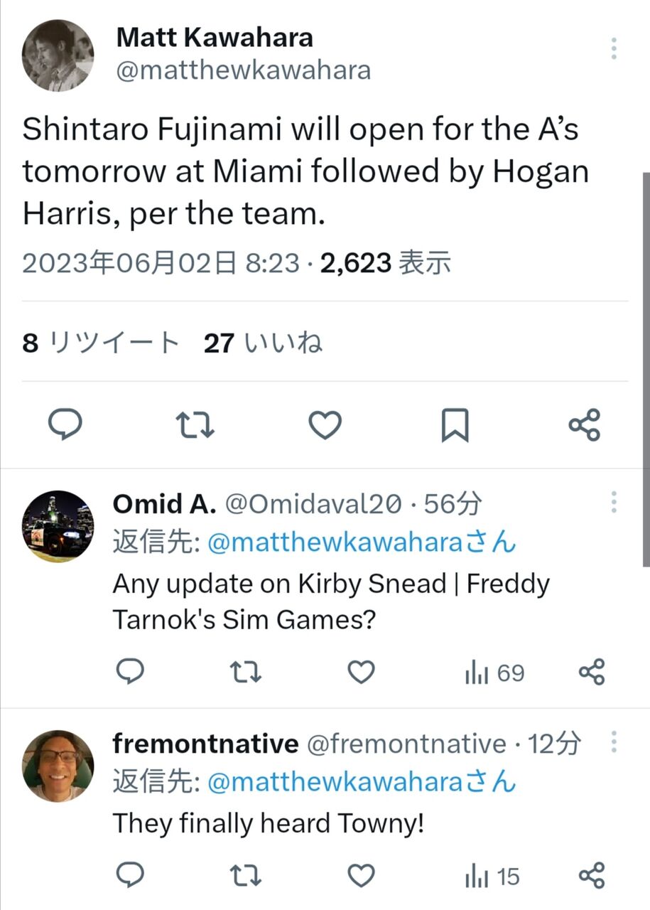Retweet the main Shintaro Fujinami tweet
The height and width of the screenshot is (910, 650).
[195, 425]
